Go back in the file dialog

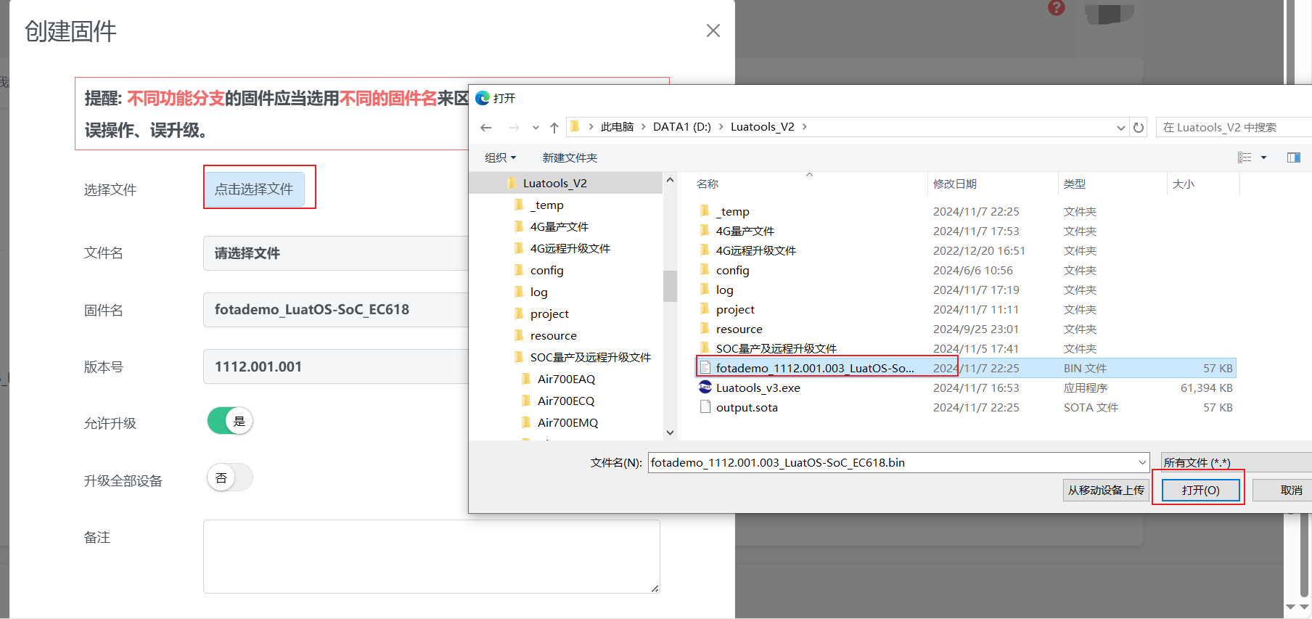click(x=486, y=128)
